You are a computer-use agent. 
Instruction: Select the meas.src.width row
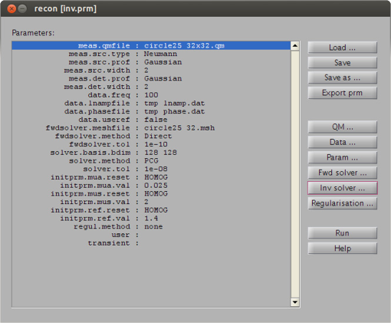coord(151,71)
